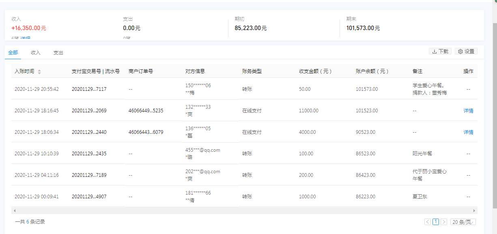Sort by 入账时间 using sort arrows
The image size is (497, 234).
coord(39,72)
